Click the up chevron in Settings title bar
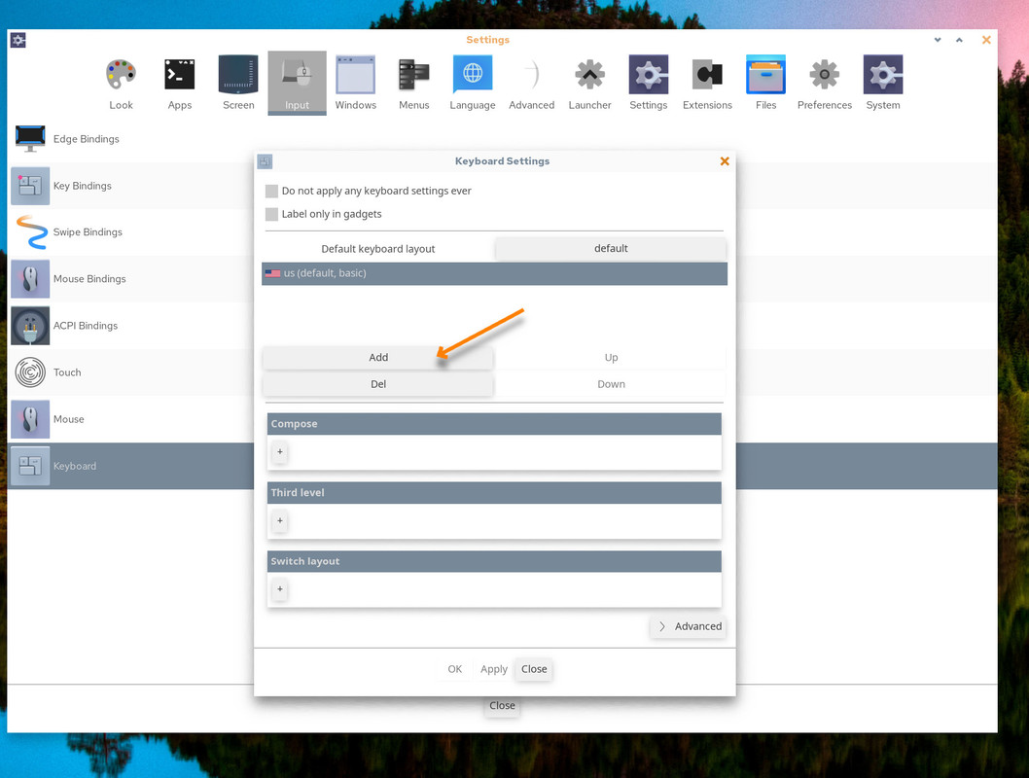The height and width of the screenshot is (778, 1029). [959, 40]
